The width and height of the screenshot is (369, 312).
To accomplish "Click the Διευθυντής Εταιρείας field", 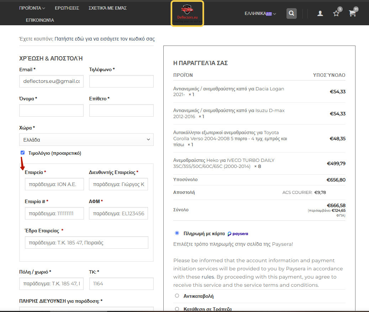I will [118, 184].
